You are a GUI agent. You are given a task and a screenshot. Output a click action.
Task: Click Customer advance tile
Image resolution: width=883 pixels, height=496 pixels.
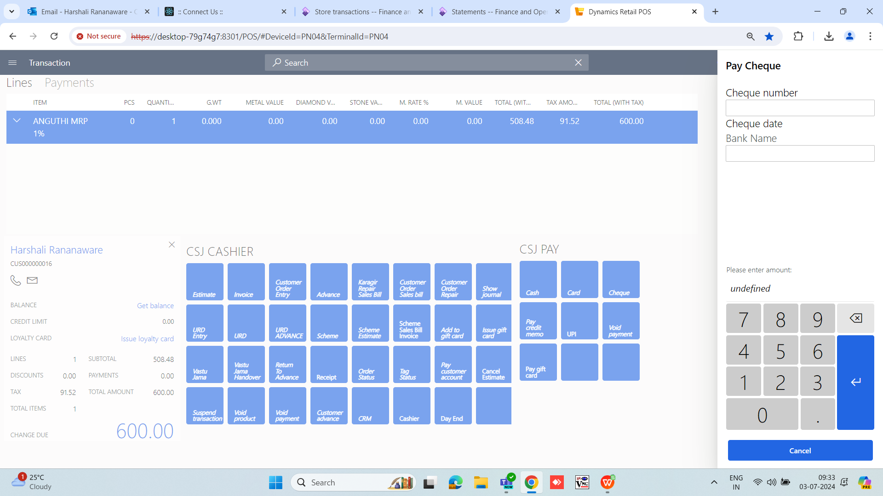click(329, 406)
